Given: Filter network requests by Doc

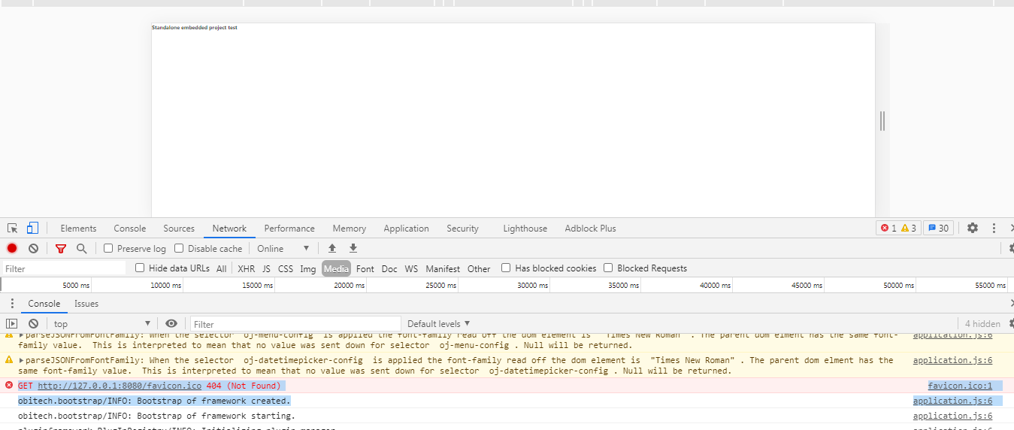Looking at the screenshot, I should pyautogui.click(x=389, y=269).
